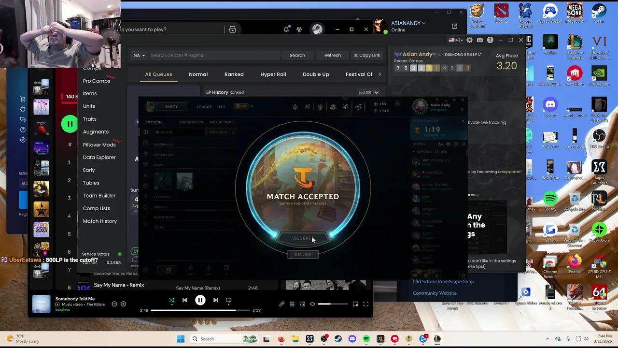Open Augments in the sidebar menu

click(x=96, y=131)
